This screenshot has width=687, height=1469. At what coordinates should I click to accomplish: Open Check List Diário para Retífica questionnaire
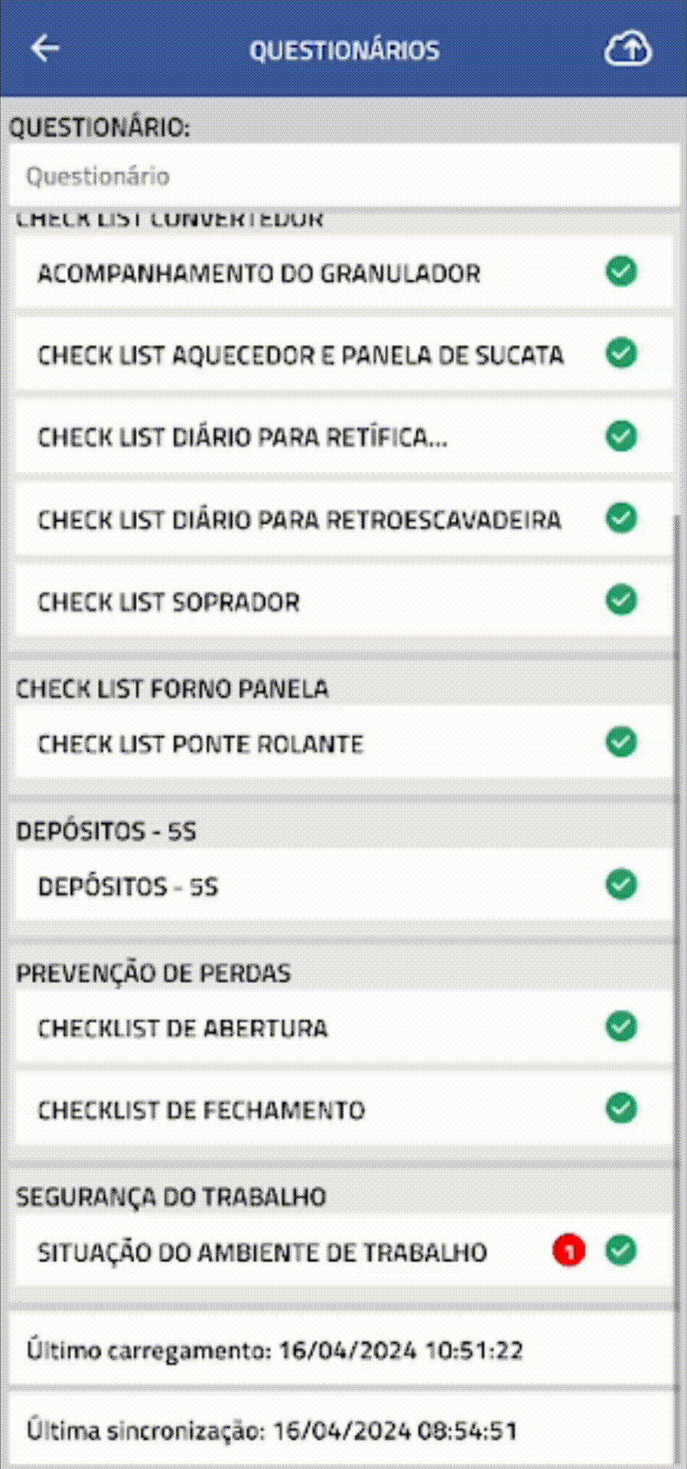point(243,438)
